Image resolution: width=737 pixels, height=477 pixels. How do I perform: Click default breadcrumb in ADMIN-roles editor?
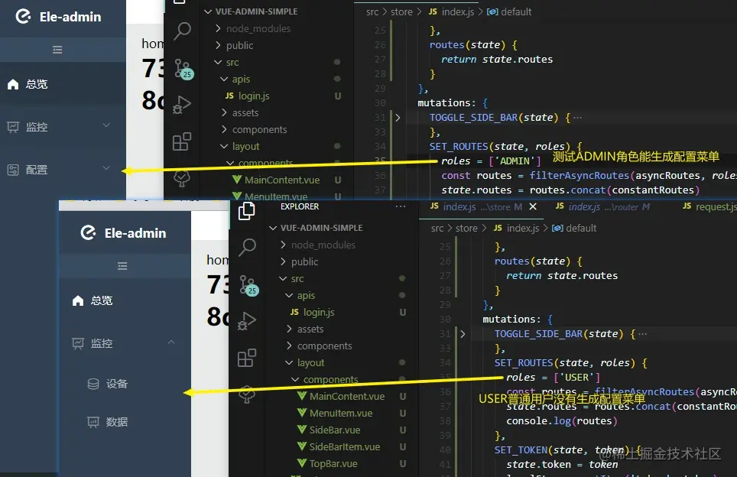516,11
